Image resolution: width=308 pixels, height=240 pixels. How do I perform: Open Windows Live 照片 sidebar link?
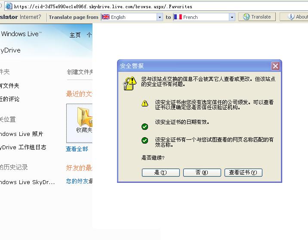22,134
